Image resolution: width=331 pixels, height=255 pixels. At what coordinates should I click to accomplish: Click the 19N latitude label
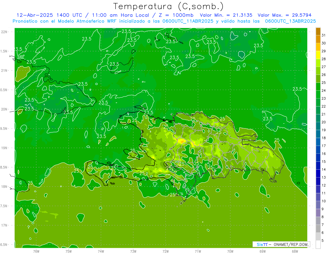pos(4,148)
